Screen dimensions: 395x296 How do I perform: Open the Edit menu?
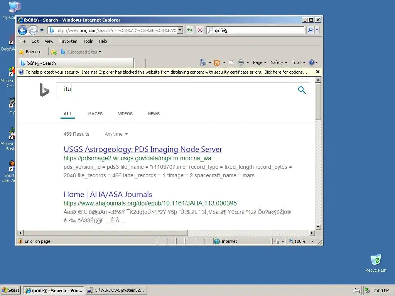coord(35,41)
